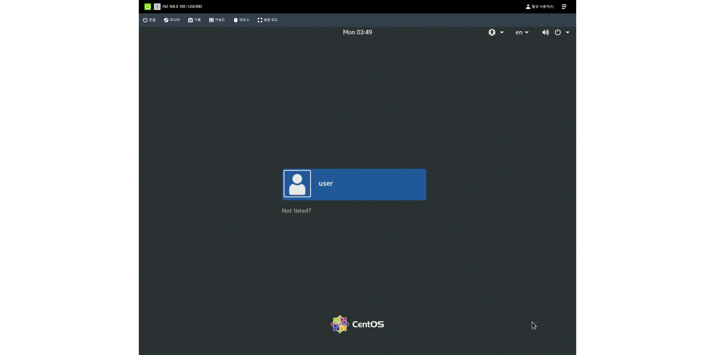This screenshot has width=715, height=355.
Task: Click the user avatar picture
Action: click(x=297, y=184)
